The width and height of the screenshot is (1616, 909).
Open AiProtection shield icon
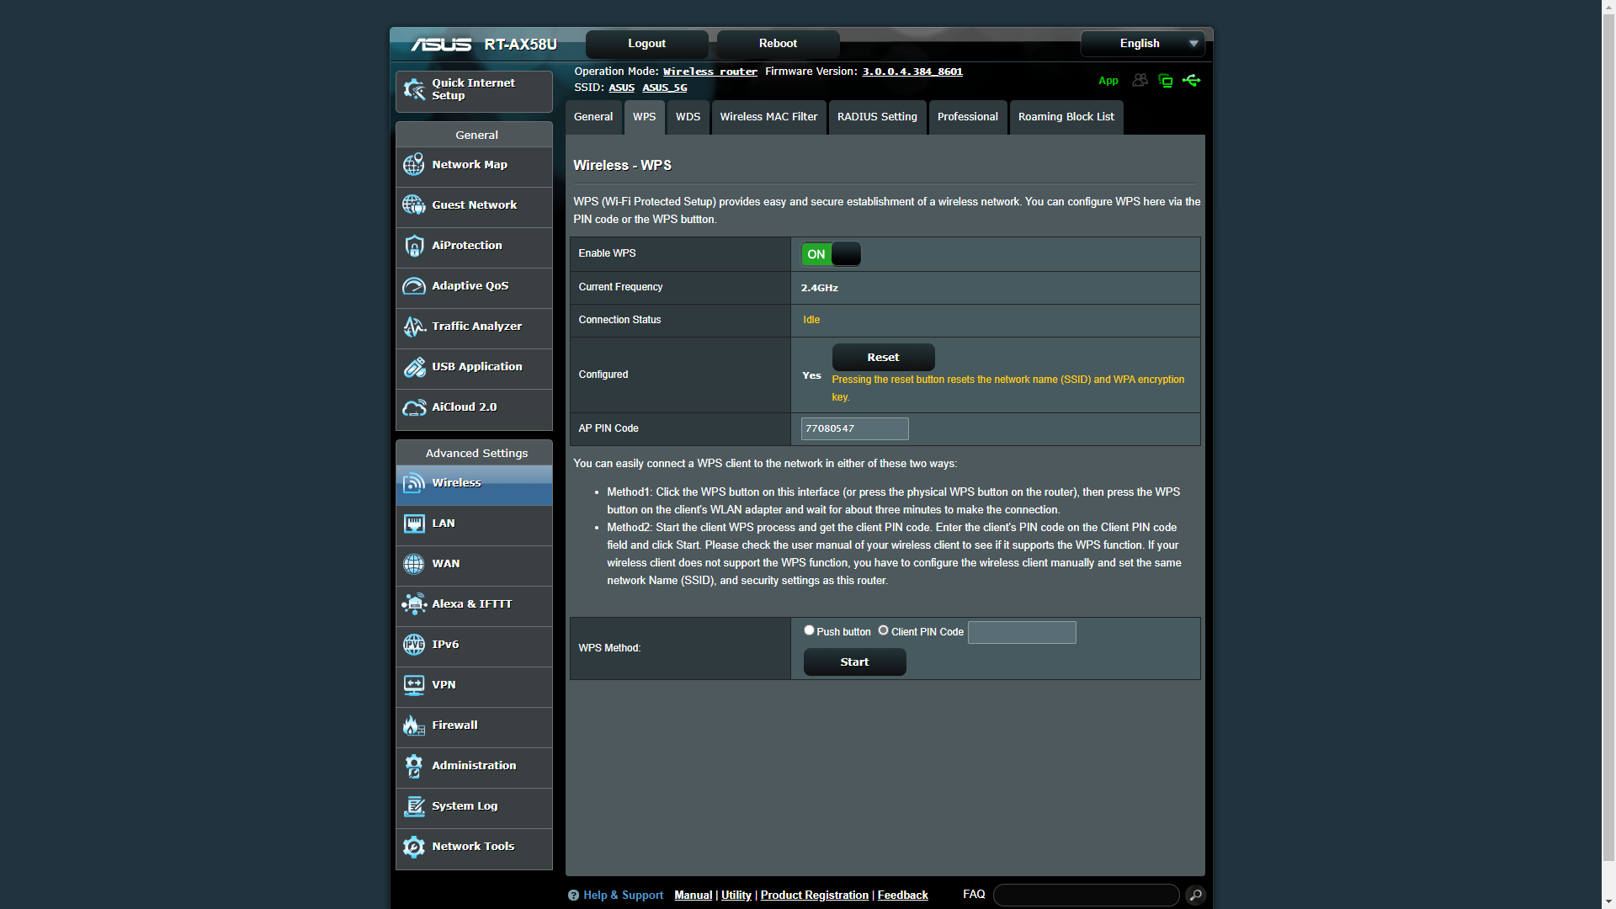[x=413, y=246]
